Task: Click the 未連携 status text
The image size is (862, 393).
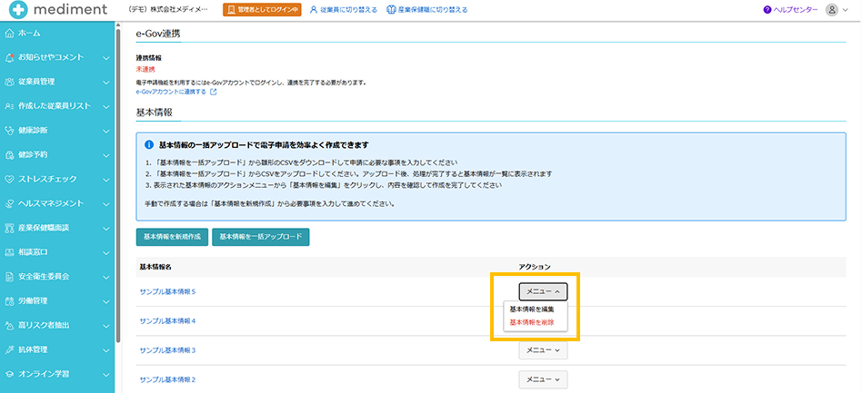Action: point(145,69)
